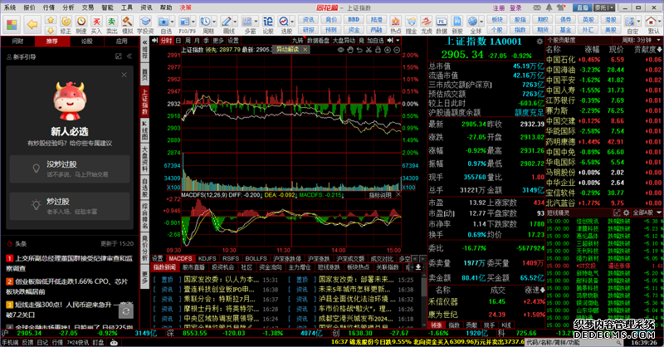Screen dimensions: 664x347
Task: Collapse left sidebar with the double chevron
Action: pyautogui.click(x=129, y=56)
